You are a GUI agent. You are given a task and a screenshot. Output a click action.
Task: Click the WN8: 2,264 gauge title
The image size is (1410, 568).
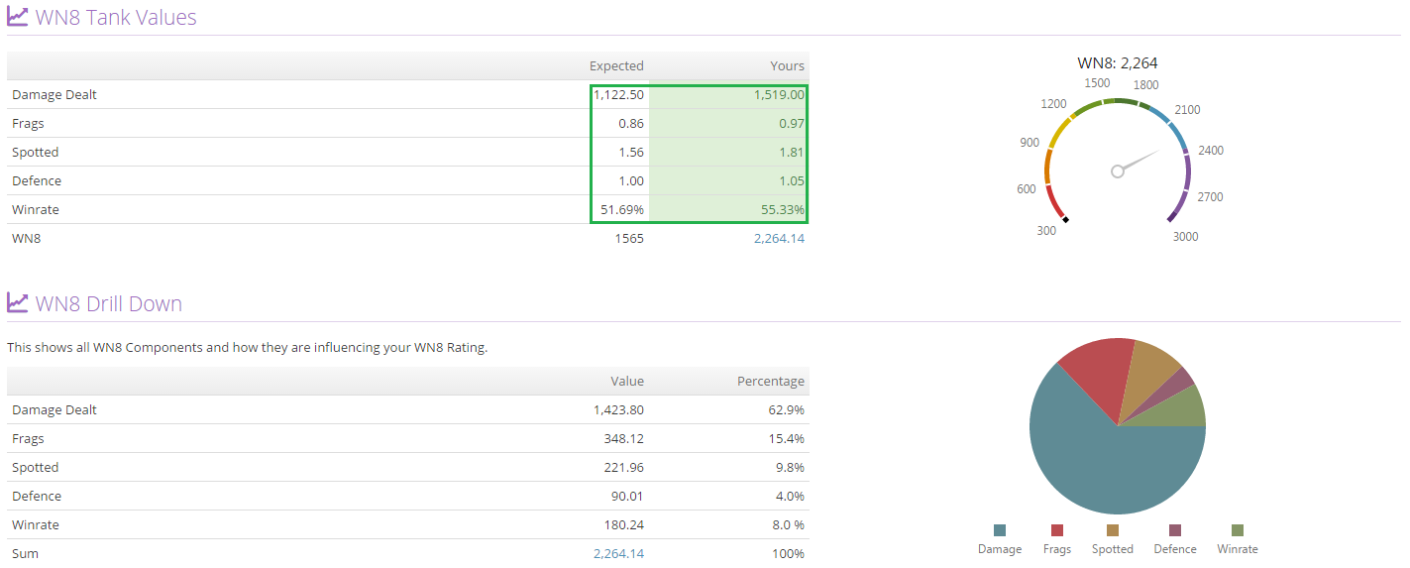click(x=1118, y=62)
